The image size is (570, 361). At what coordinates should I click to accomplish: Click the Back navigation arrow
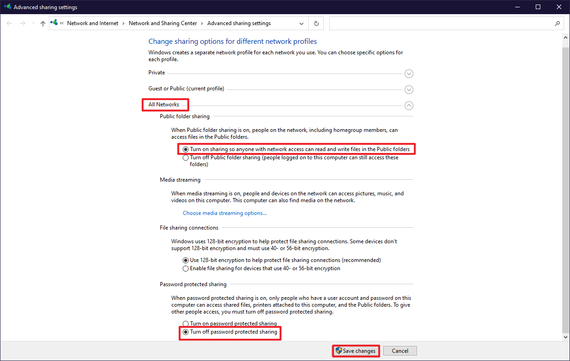pyautogui.click(x=9, y=23)
